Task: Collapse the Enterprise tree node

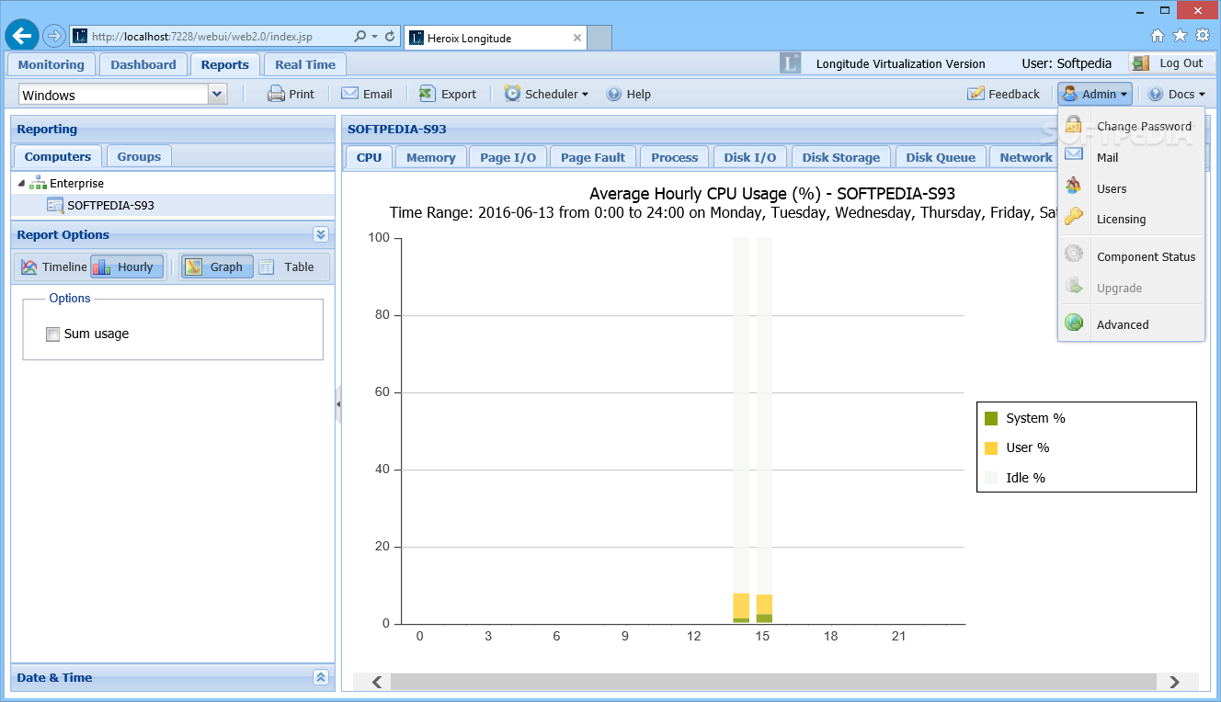Action: [x=21, y=184]
